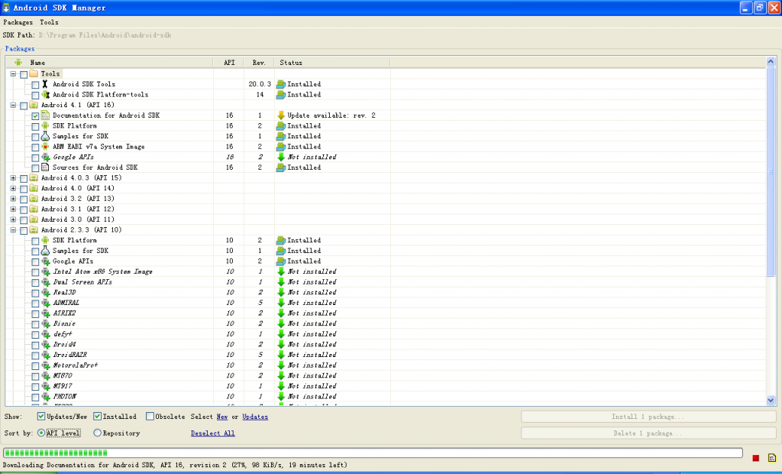782x474 pixels.
Task: Click the Name column header
Action: tap(110, 63)
